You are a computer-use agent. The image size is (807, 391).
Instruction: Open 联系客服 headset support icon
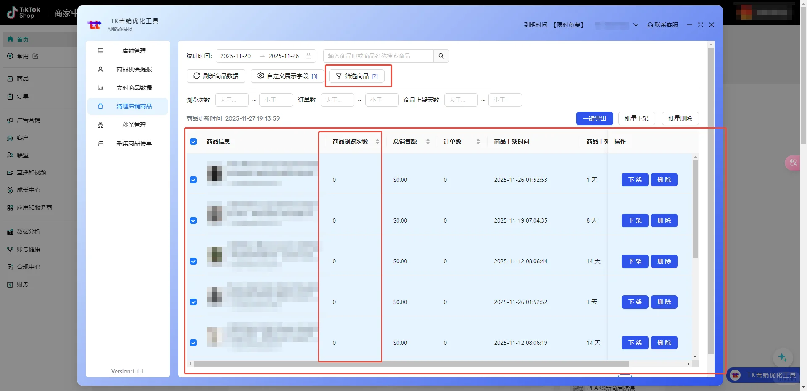click(x=649, y=25)
